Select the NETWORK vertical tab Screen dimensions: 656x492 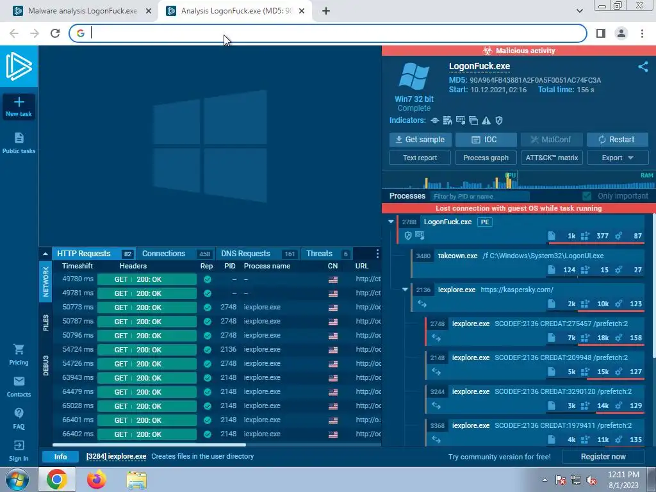(x=45, y=282)
